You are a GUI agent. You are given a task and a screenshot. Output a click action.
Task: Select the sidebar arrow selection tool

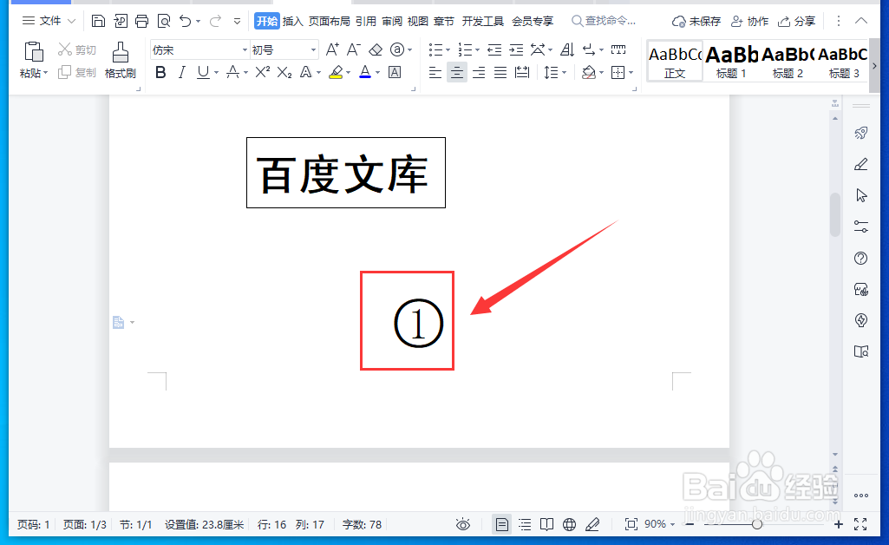861,195
